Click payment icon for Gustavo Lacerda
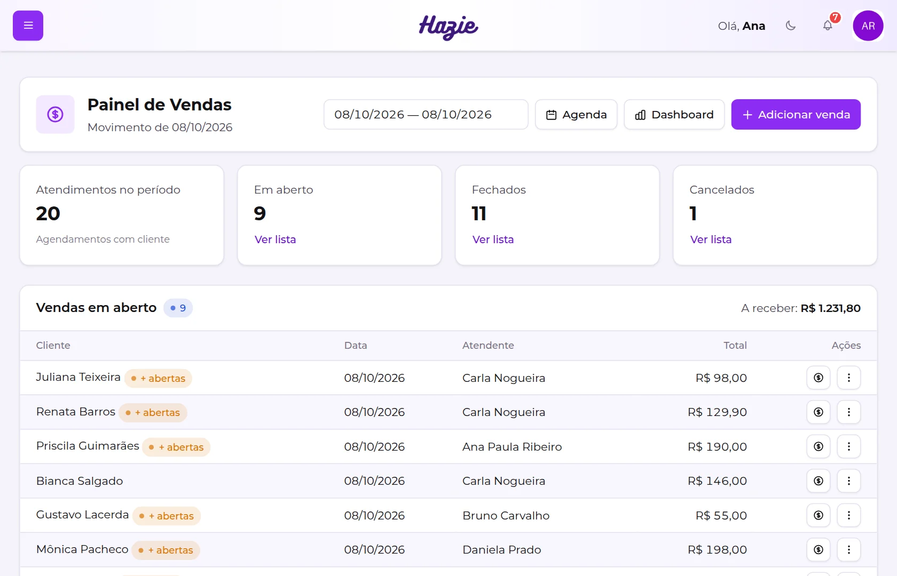 (819, 515)
